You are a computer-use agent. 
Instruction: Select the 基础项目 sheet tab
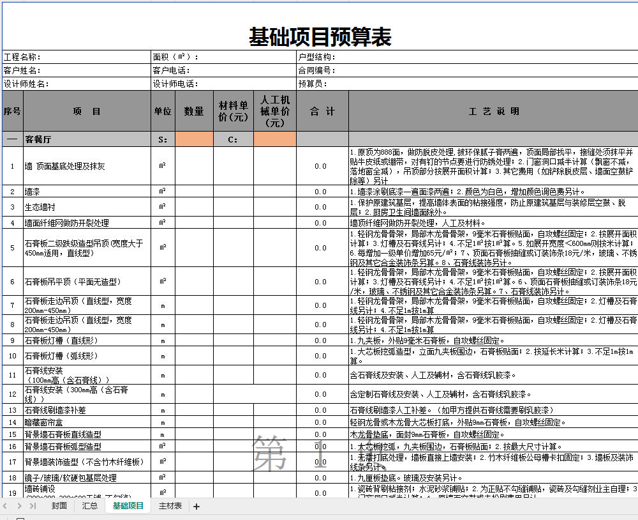click(x=128, y=506)
